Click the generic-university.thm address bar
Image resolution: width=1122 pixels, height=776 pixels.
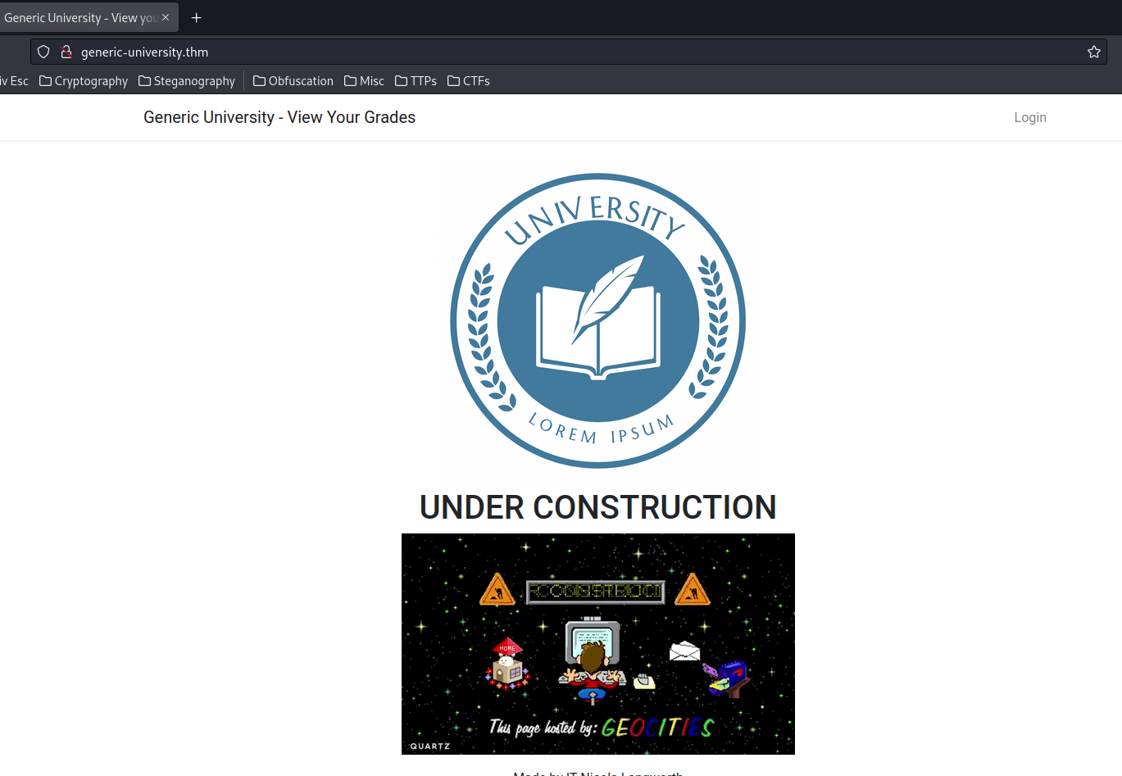point(569,52)
